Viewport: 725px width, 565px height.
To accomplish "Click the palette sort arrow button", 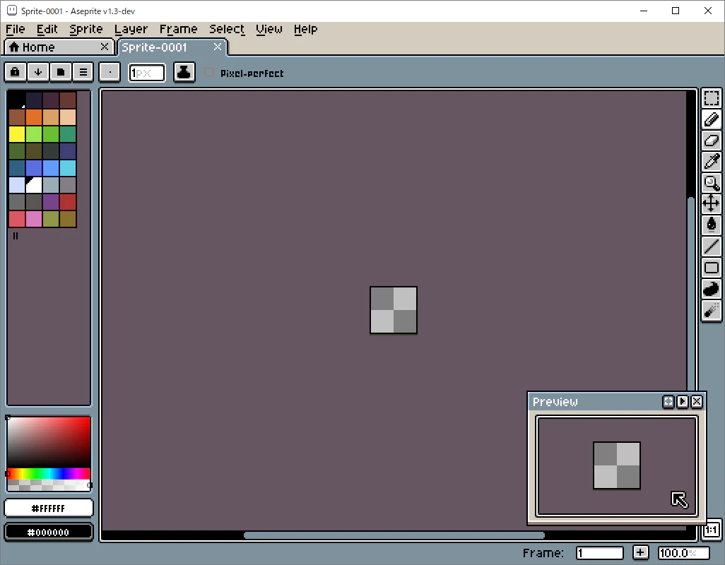I will tap(38, 72).
